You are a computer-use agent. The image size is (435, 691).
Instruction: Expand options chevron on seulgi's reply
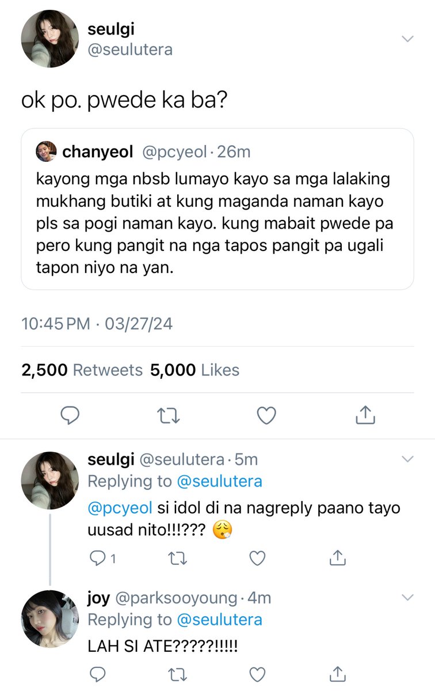point(407,459)
